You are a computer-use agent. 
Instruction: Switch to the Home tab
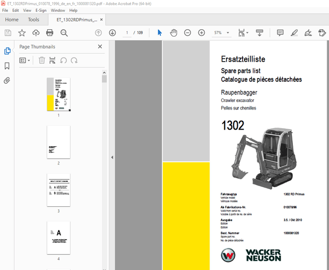tap(12, 20)
